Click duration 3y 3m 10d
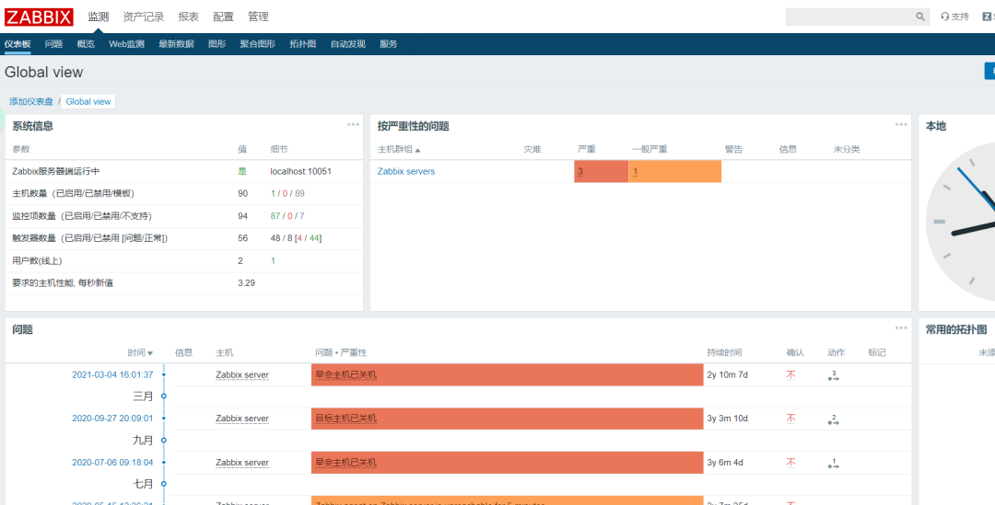Screen dimensions: 995x505 (x=727, y=419)
